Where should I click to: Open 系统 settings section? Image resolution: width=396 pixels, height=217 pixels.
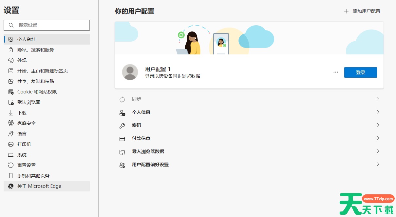(x=22, y=155)
